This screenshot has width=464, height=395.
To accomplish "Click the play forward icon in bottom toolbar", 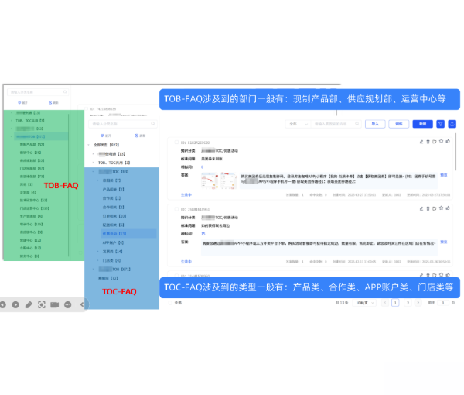I will [15, 304].
